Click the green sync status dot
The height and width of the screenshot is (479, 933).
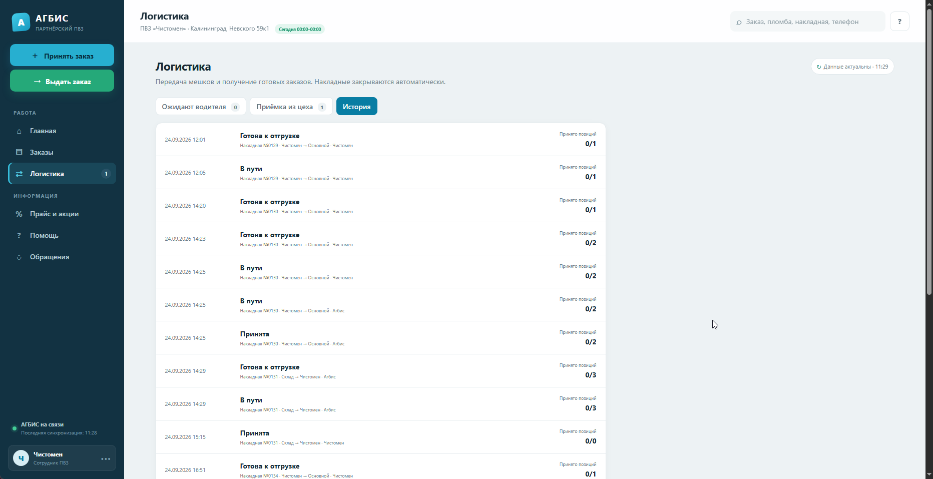point(15,428)
